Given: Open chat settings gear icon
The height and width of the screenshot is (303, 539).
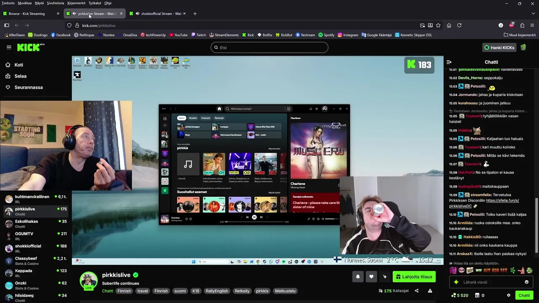Looking at the screenshot, I should coord(509,295).
